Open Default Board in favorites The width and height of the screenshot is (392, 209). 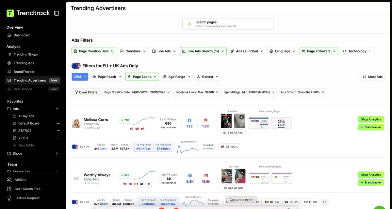tap(28, 123)
